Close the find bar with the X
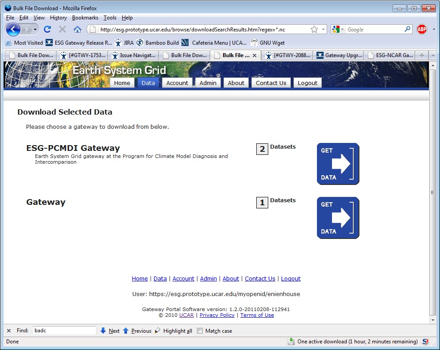Image resolution: width=440 pixels, height=350 pixels. coord(9,331)
